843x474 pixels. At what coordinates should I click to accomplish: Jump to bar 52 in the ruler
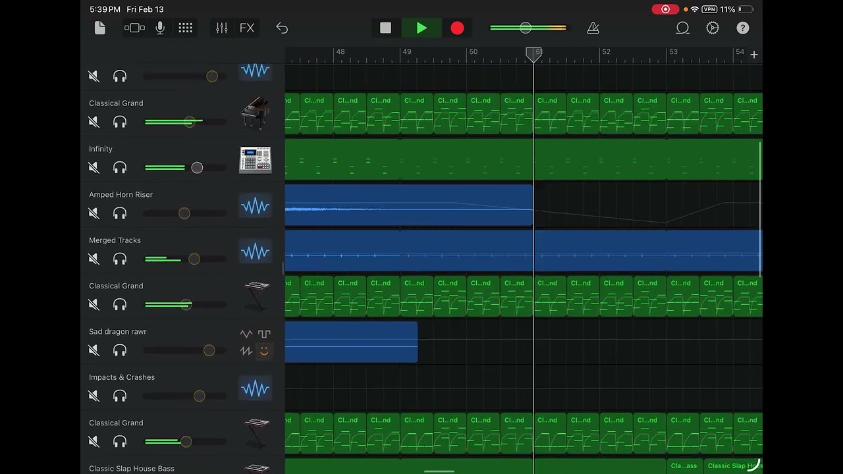click(x=606, y=51)
